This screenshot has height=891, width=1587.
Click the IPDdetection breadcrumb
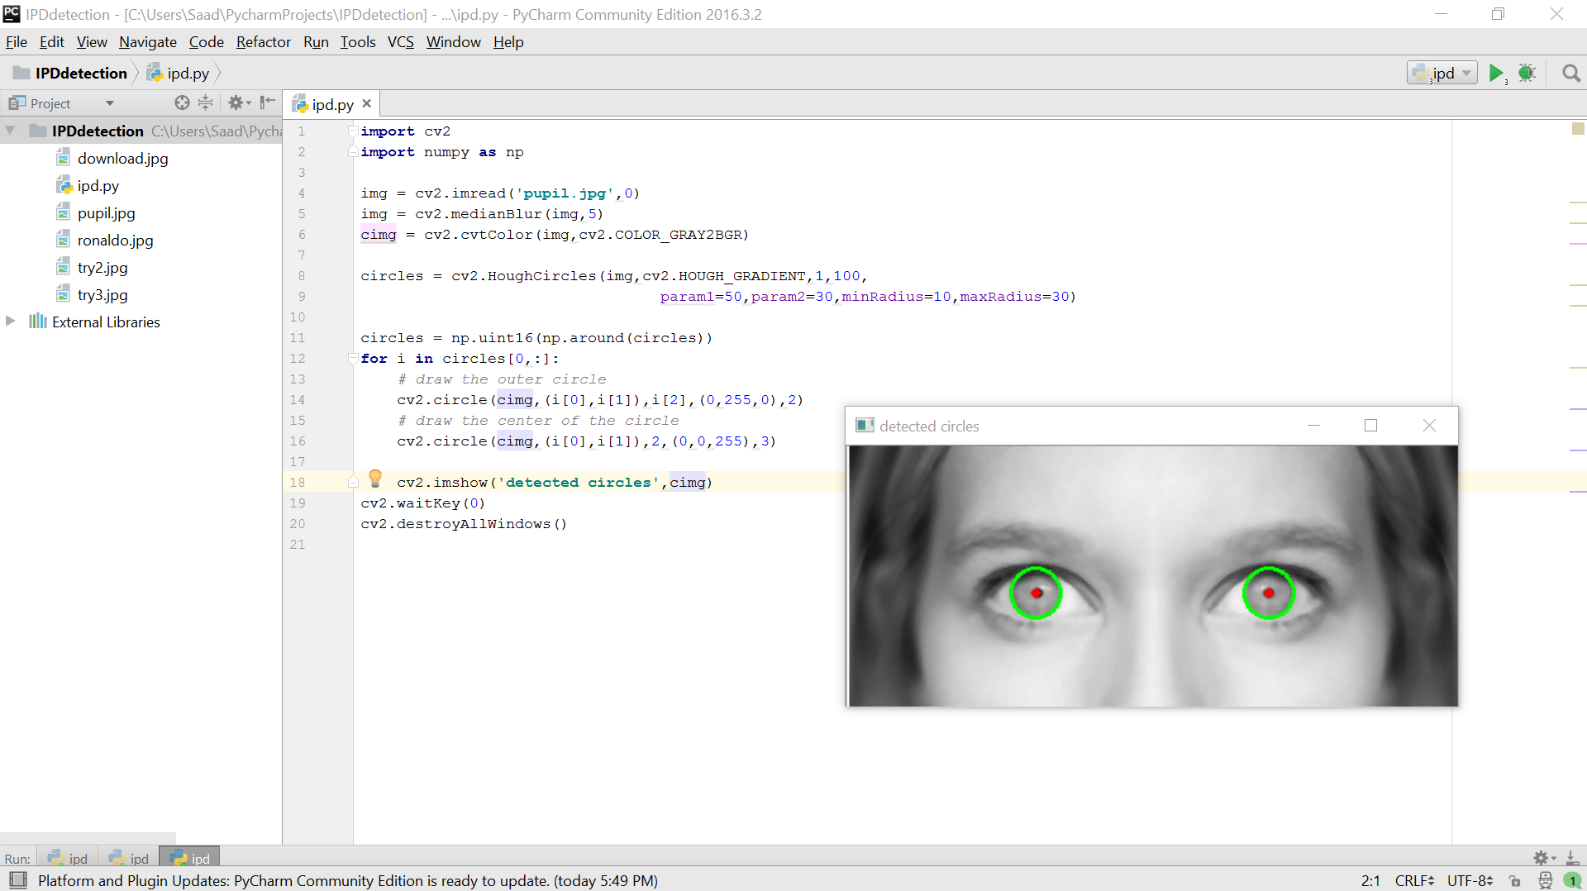click(x=80, y=74)
